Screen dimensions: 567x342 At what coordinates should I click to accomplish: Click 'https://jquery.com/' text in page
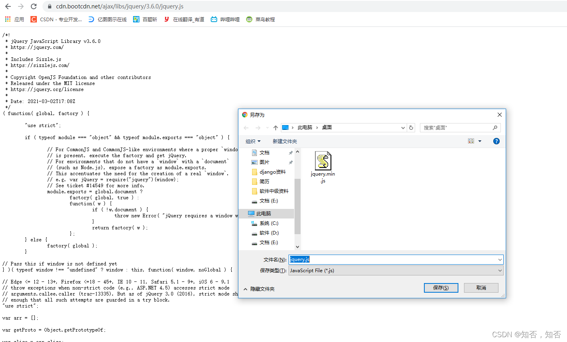(x=37, y=47)
